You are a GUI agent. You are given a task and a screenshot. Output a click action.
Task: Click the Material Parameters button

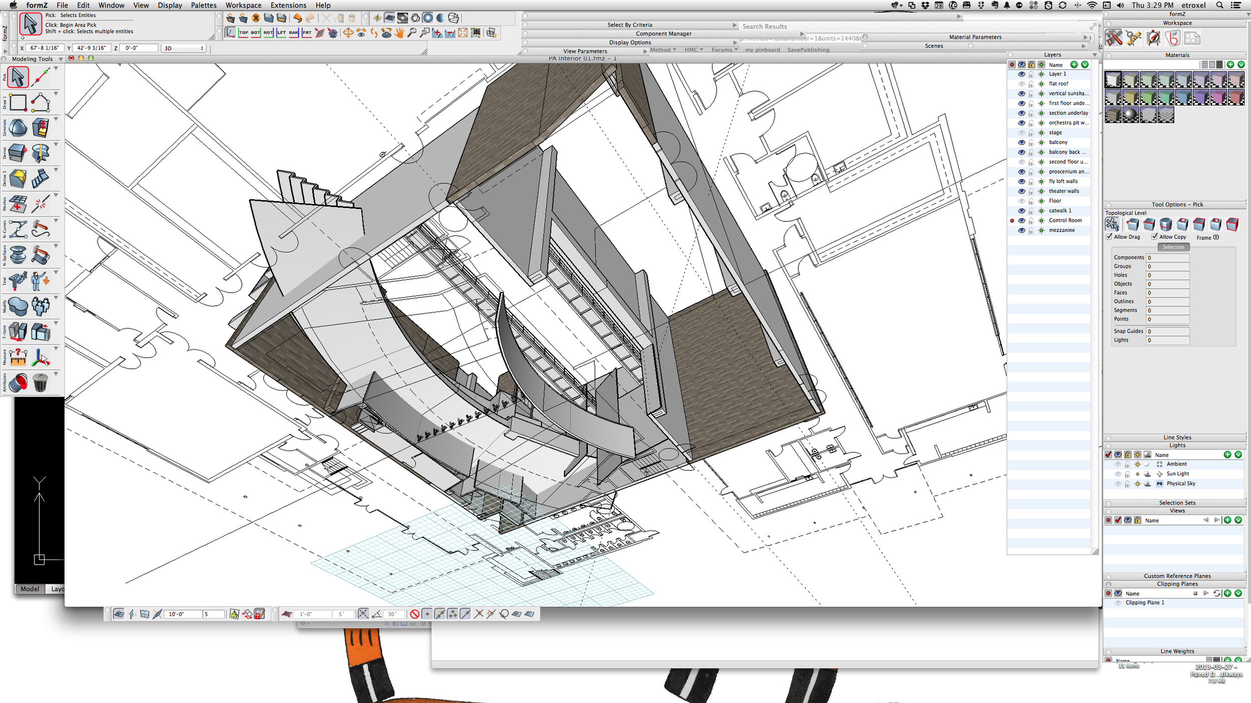click(x=975, y=36)
